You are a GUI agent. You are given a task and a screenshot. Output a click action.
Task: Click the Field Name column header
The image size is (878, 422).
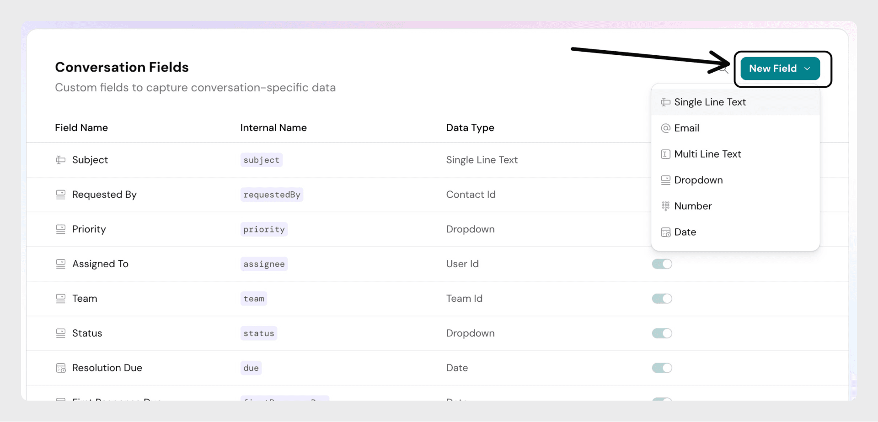click(81, 128)
